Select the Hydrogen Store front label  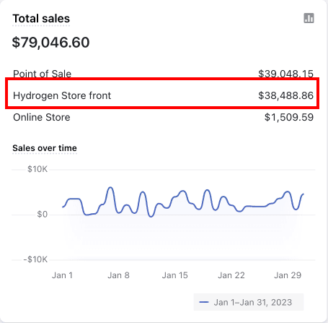pos(62,95)
